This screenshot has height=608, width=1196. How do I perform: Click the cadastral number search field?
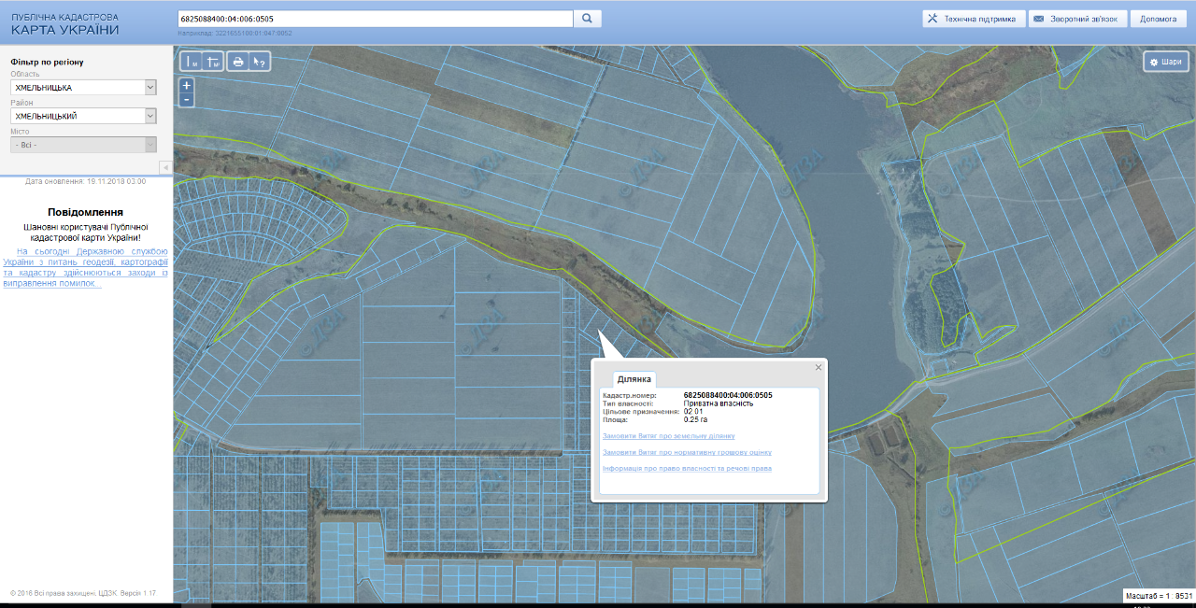click(x=374, y=19)
